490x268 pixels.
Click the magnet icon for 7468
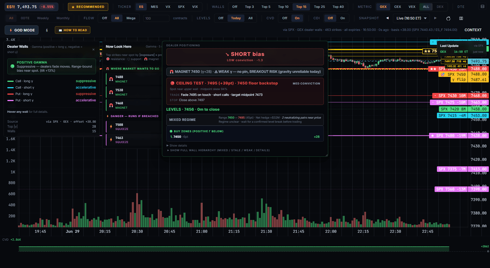pos(111,105)
